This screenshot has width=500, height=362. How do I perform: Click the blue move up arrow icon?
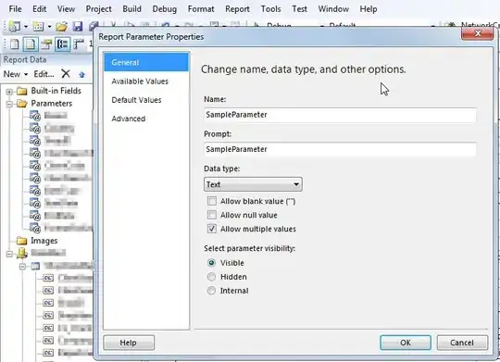[x=82, y=75]
